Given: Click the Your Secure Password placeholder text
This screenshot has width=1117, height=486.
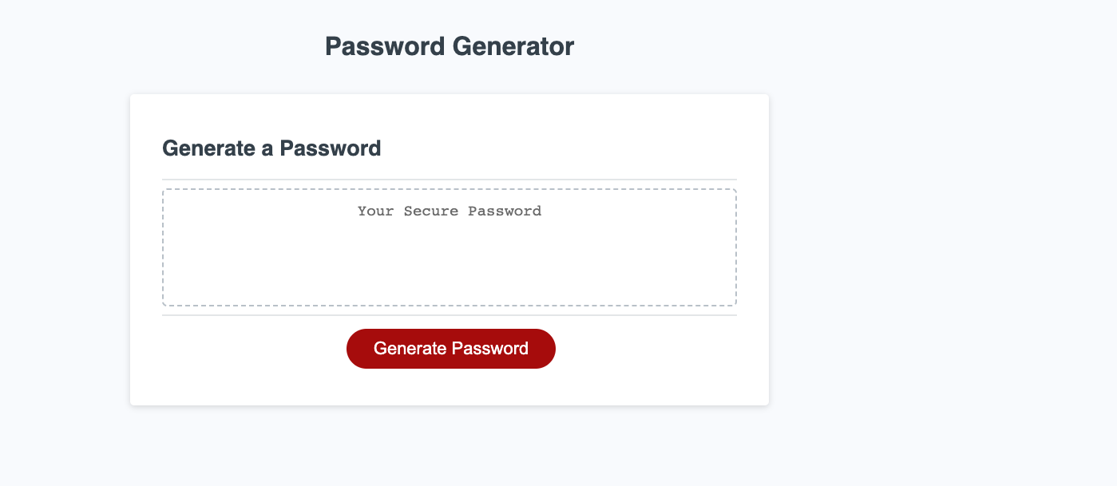Looking at the screenshot, I should click(x=449, y=211).
